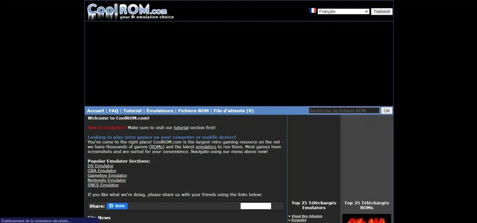
Task: Open the GBA Emulator link
Action: coord(102,171)
